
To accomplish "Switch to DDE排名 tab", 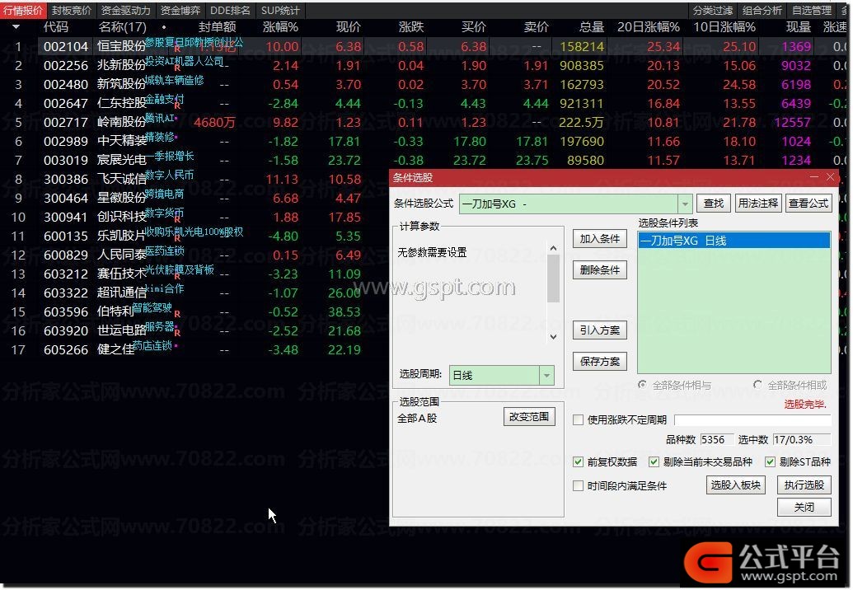I will point(230,11).
